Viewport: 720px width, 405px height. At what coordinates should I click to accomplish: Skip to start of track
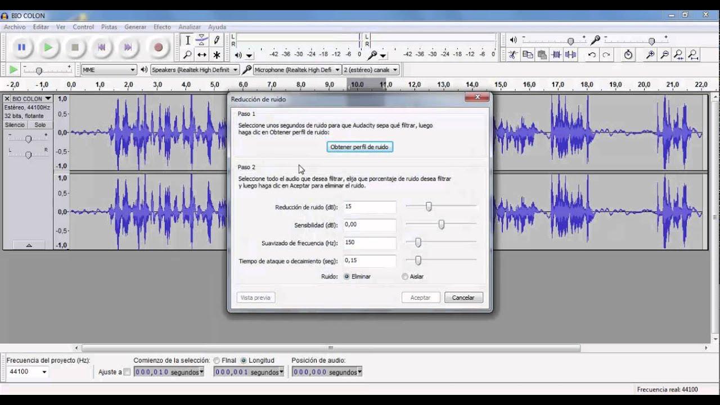coord(101,48)
